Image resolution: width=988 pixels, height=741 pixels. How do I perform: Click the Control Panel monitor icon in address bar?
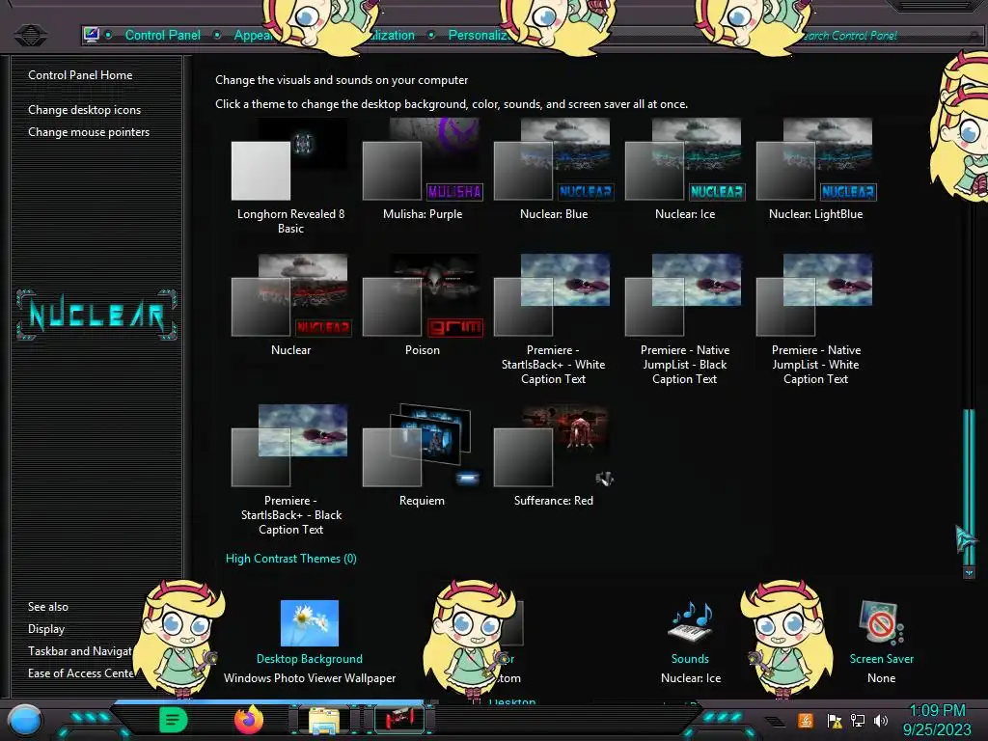[x=92, y=34]
